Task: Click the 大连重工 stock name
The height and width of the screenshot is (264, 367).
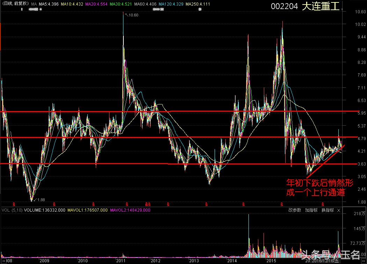Action: click(321, 6)
